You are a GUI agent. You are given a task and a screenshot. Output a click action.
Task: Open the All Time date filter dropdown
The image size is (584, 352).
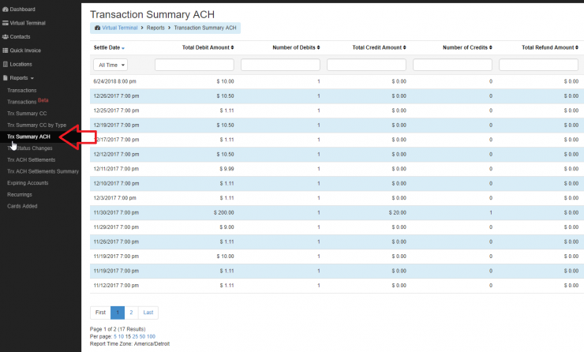click(110, 65)
